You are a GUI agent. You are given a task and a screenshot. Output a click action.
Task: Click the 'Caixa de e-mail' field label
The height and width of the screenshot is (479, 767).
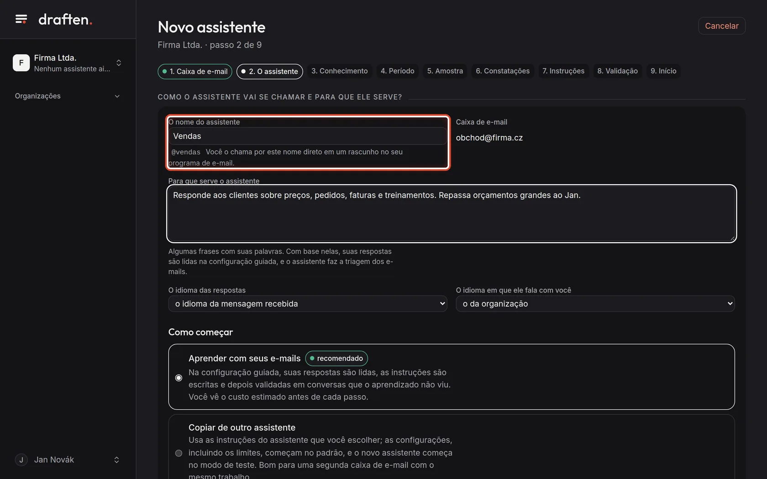(x=481, y=122)
